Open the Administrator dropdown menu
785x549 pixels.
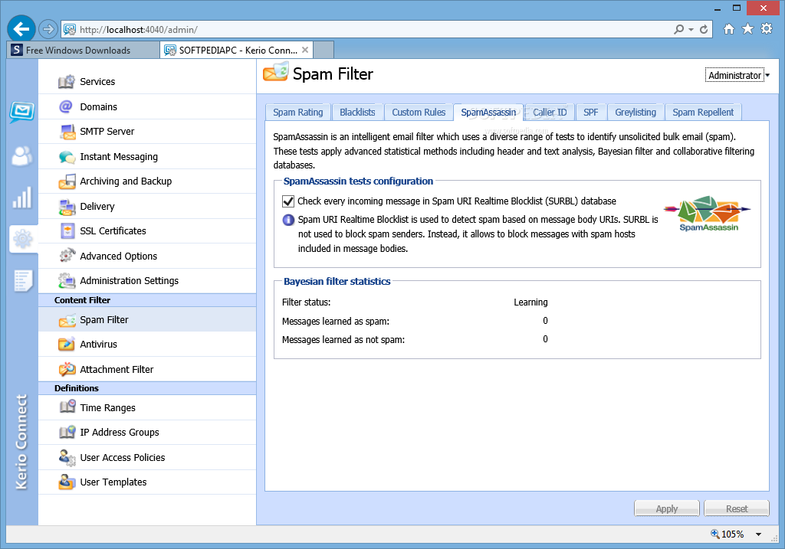(737, 75)
